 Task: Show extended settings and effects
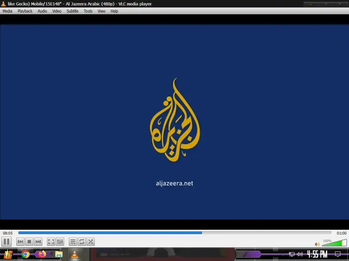[60, 242]
